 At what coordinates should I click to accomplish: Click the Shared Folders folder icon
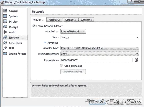(5, 53)
